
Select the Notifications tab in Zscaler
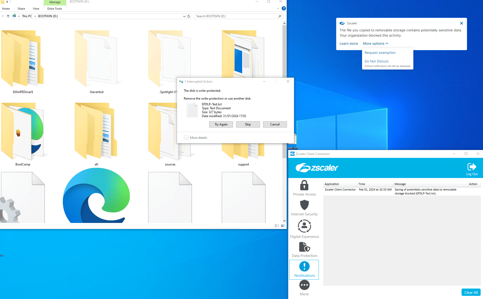304,269
